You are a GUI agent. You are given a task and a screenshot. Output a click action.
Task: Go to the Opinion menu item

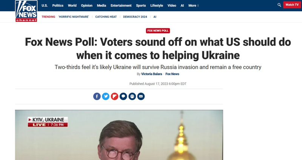click(x=87, y=6)
